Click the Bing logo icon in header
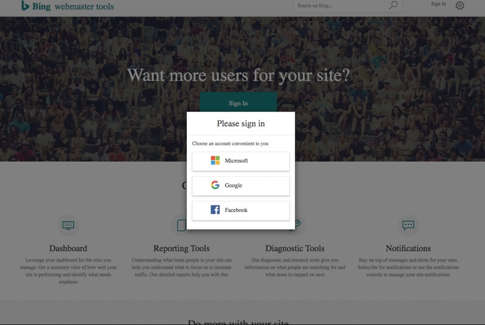The image size is (485, 325). (25, 5)
